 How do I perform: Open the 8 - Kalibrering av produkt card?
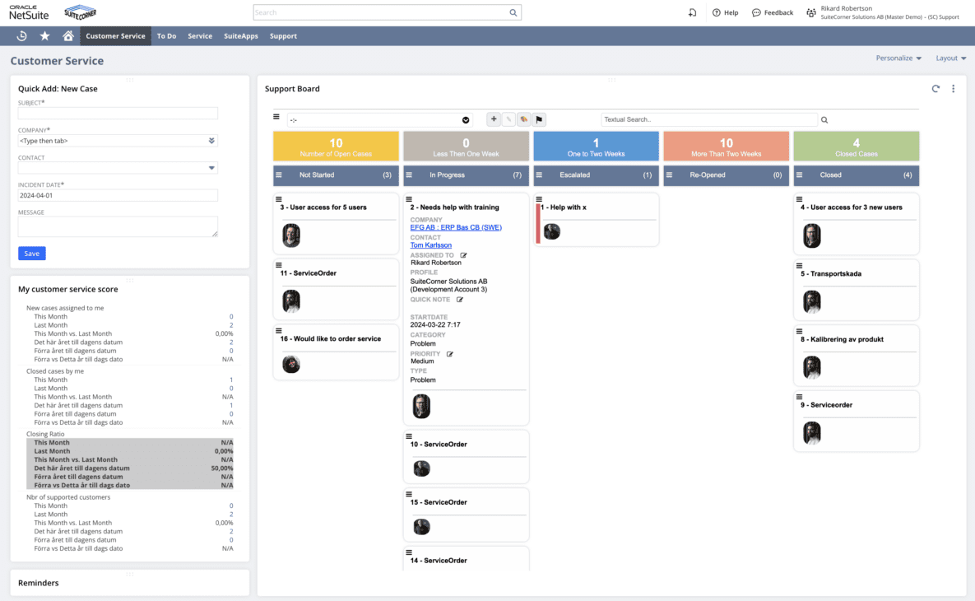coord(857,356)
